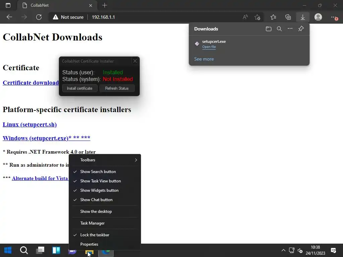
Task: Open the network status tray icon
Action: (292, 250)
